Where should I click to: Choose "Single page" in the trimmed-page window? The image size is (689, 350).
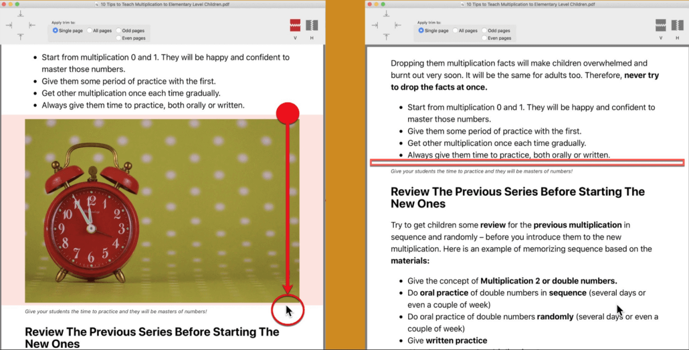[x=421, y=31]
